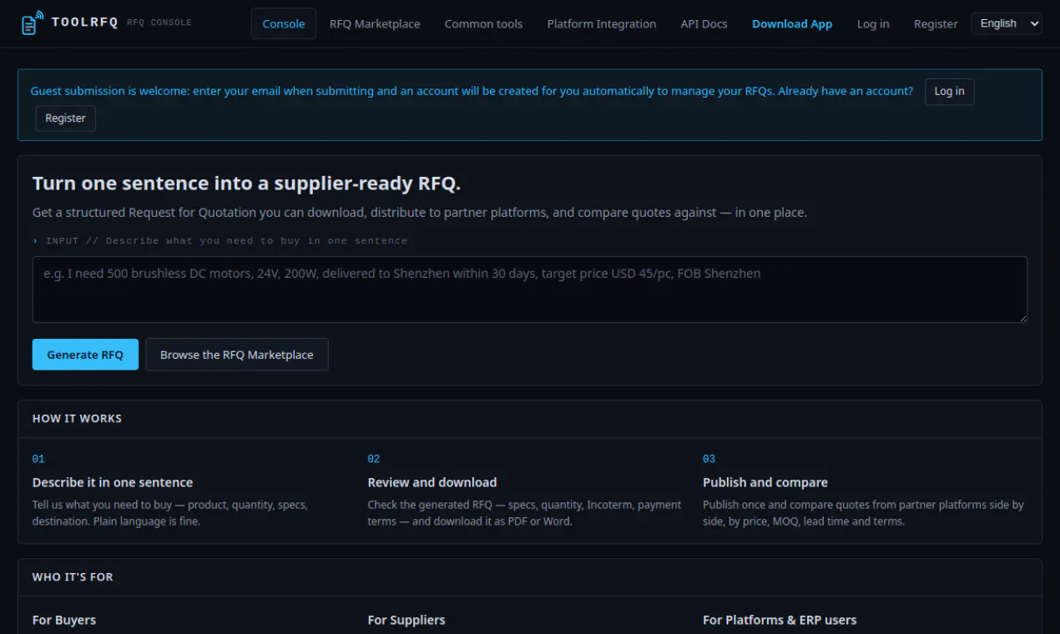The width and height of the screenshot is (1060, 634).
Task: Click Register button in guest banner
Action: (x=66, y=118)
